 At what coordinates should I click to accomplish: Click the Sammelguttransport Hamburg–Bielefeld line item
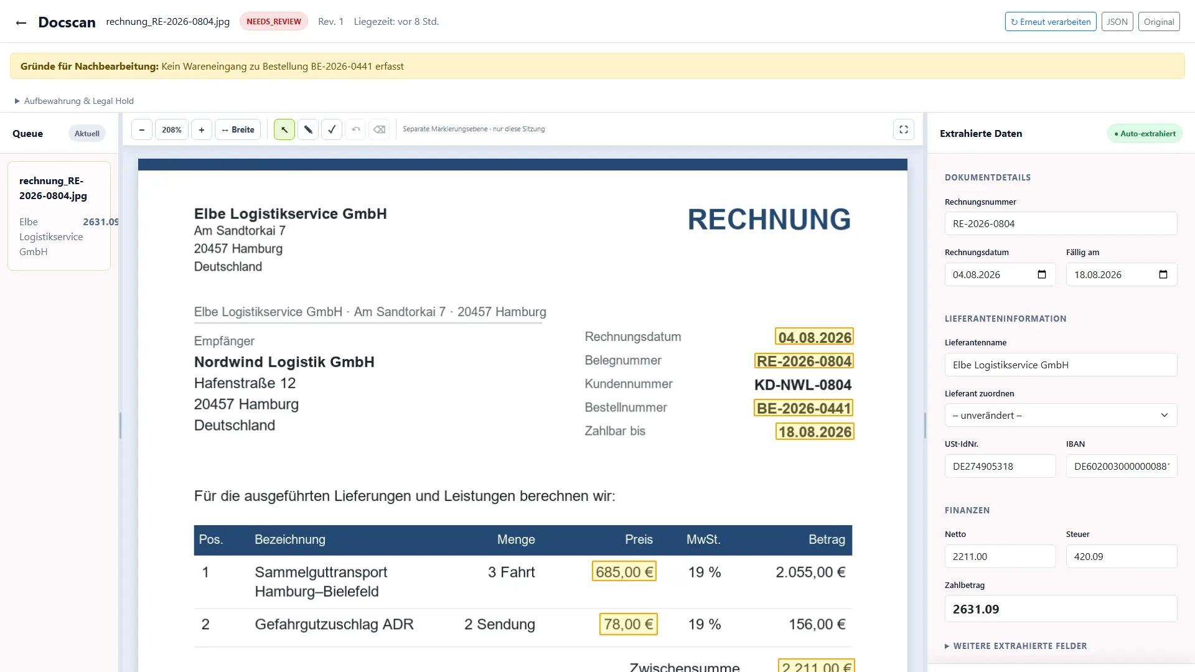point(321,582)
